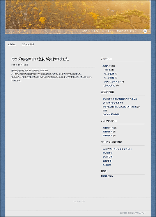The height and width of the screenshot is (217, 156).
Task: Open the mixiアプリ「シリアスダイエット」 service link
Action: [117, 149]
